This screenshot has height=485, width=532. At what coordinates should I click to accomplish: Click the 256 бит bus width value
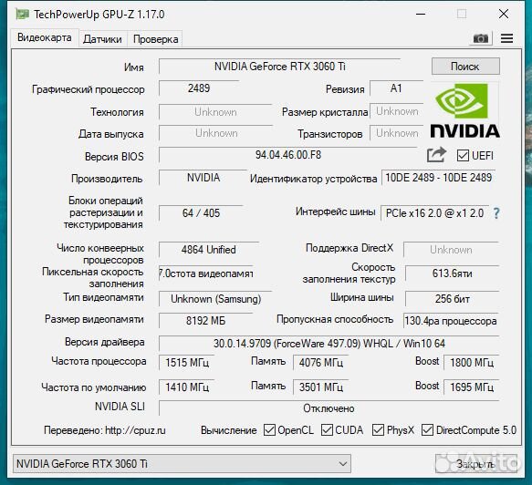click(x=453, y=299)
